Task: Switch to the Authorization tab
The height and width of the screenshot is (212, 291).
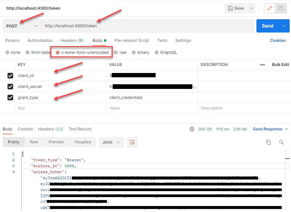Action: tap(40, 40)
